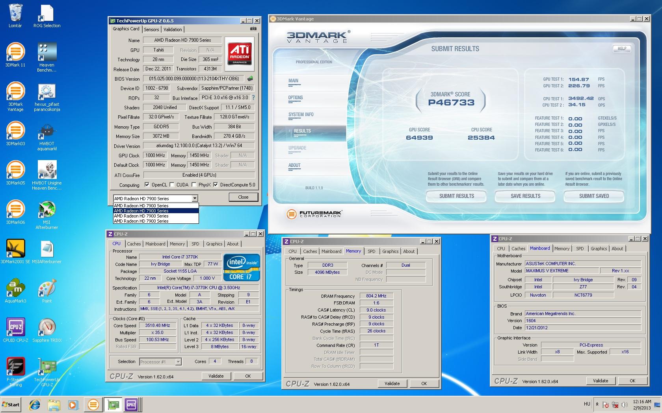Open Graphics tab in CPU-Z Mainboard window

pyautogui.click(x=599, y=249)
